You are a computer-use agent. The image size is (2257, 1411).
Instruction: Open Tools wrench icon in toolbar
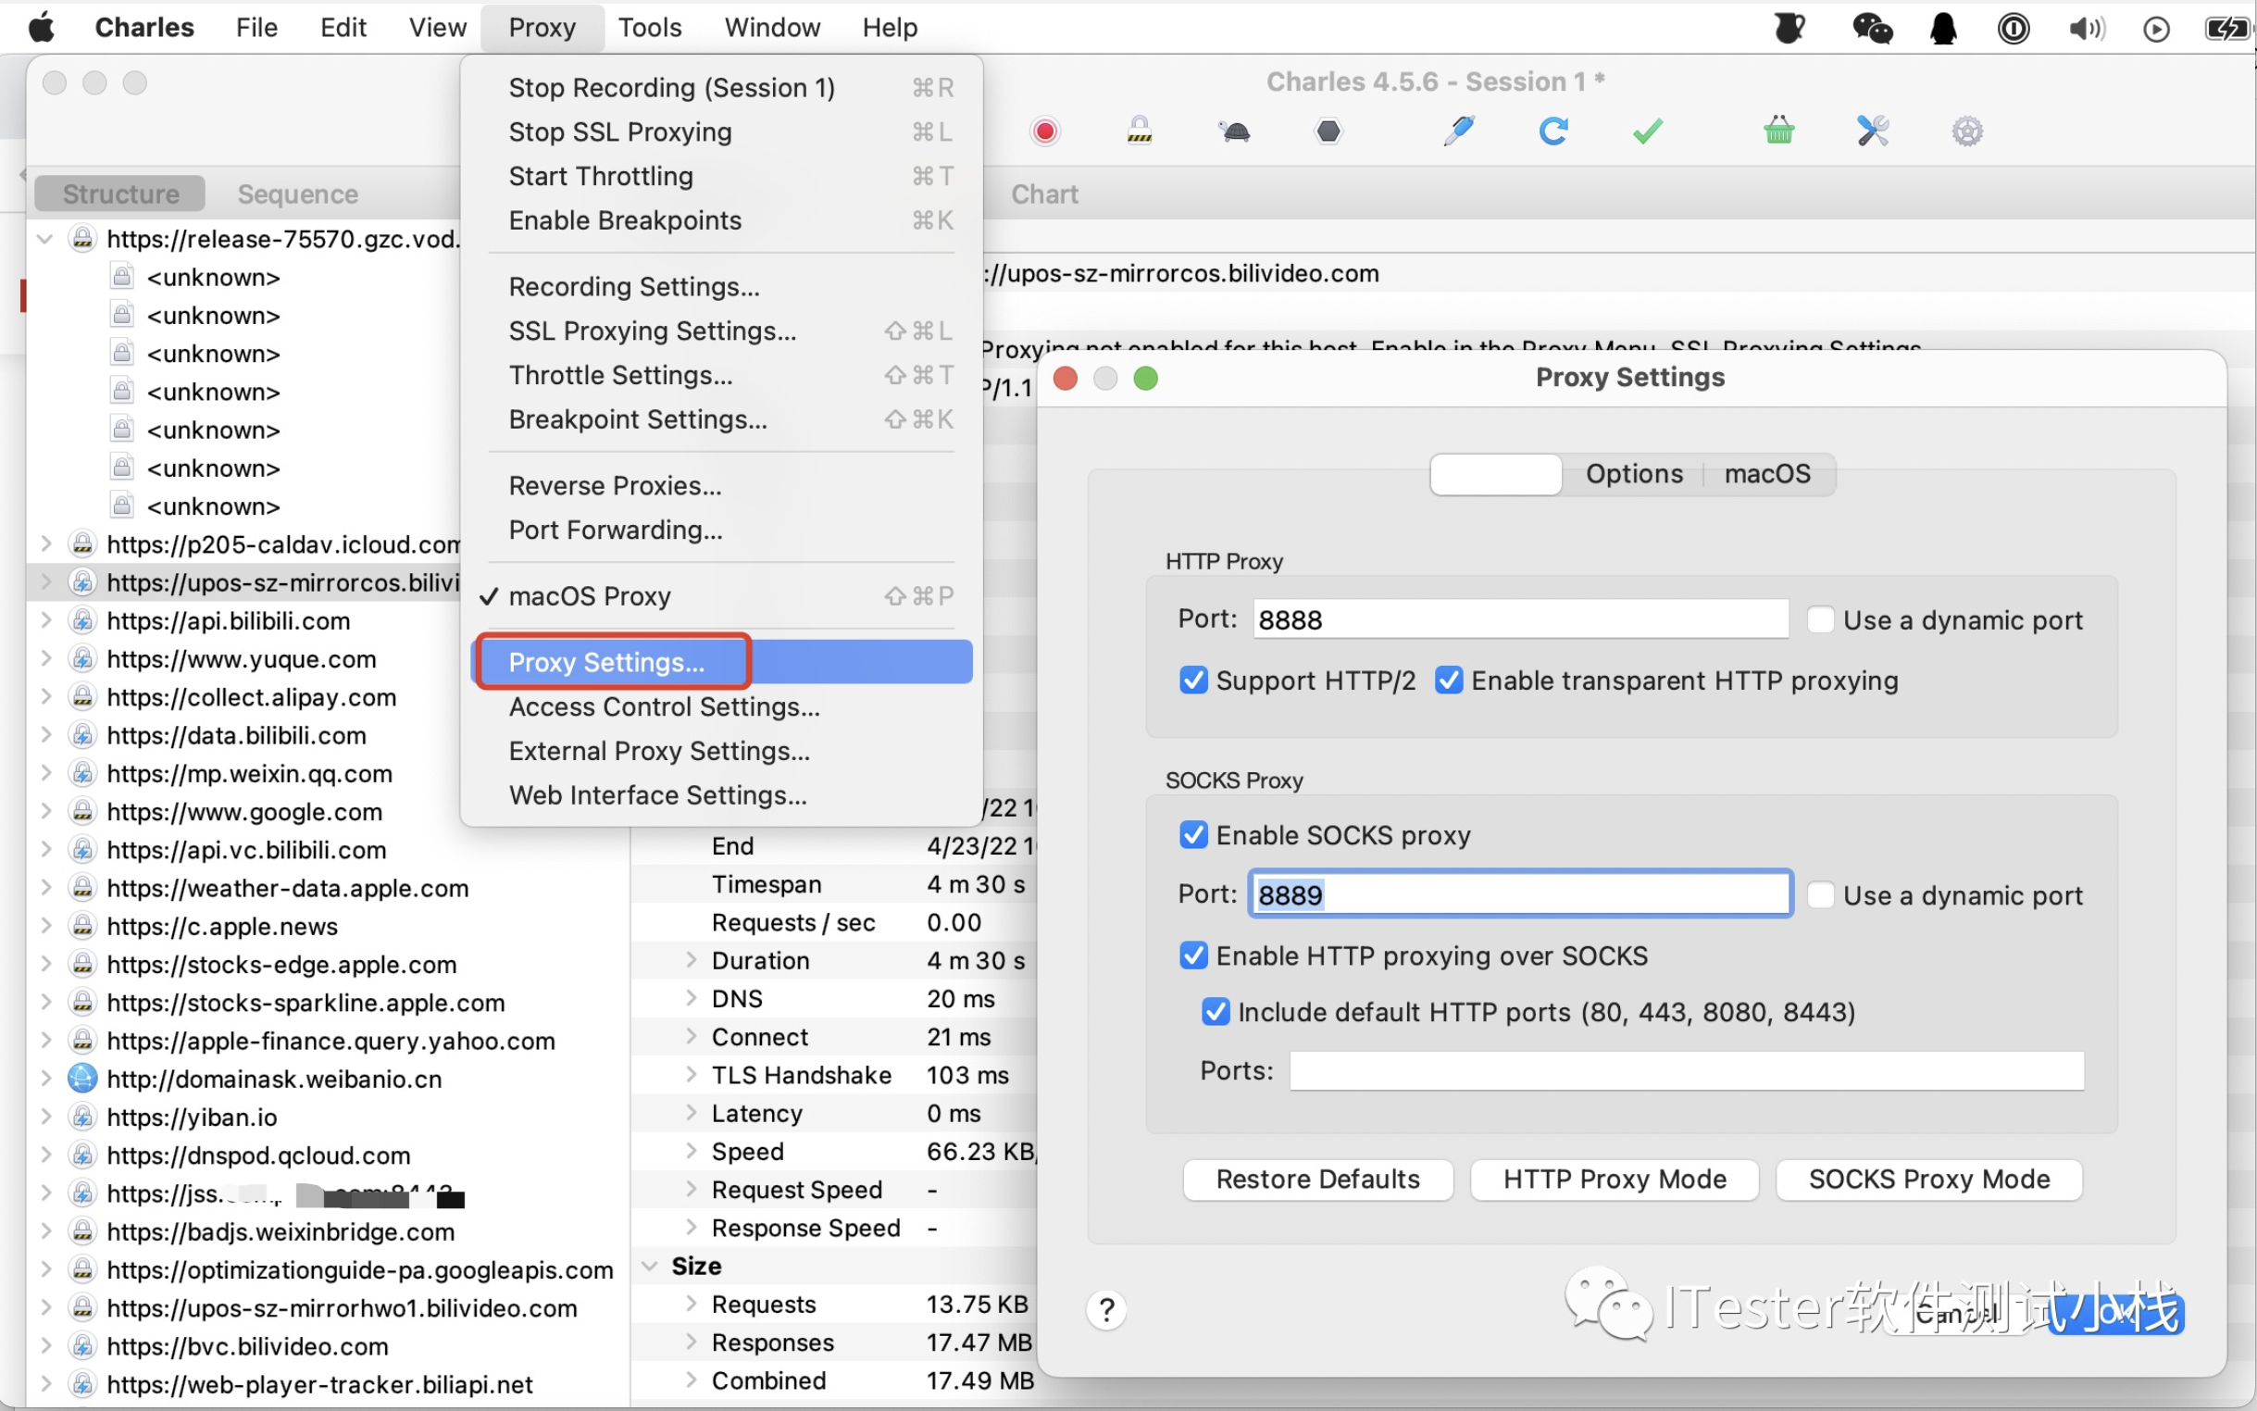click(x=1873, y=131)
